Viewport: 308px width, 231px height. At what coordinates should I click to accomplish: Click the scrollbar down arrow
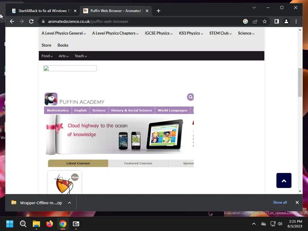[x=300, y=191]
